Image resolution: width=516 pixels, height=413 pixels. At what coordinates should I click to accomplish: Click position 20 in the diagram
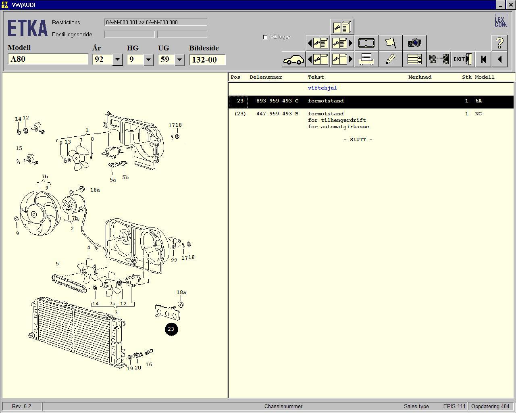click(x=138, y=368)
